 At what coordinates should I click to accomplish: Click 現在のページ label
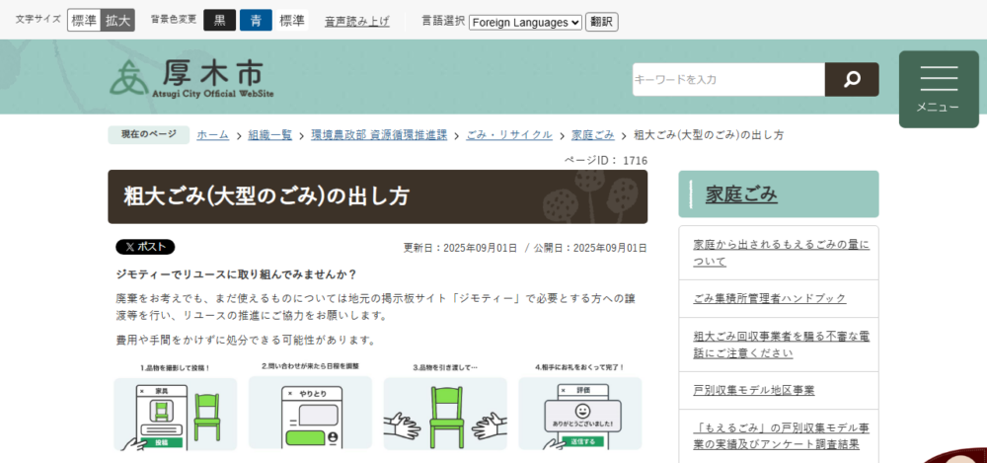click(148, 135)
